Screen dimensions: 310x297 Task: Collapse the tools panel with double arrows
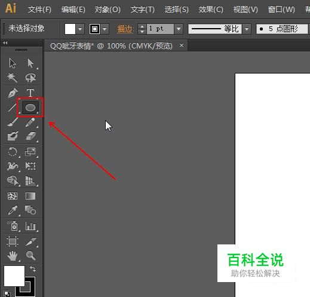tap(5, 42)
